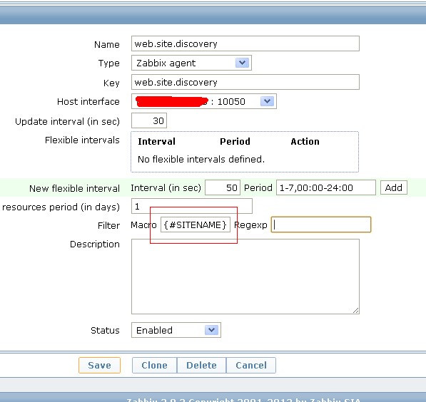Click the Host interface dropdown arrow
This screenshot has width=426, height=402.
coord(267,101)
